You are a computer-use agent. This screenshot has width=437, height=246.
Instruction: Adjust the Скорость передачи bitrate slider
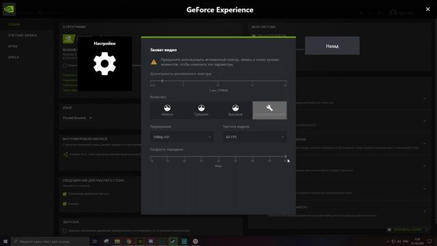pyautogui.click(x=285, y=156)
